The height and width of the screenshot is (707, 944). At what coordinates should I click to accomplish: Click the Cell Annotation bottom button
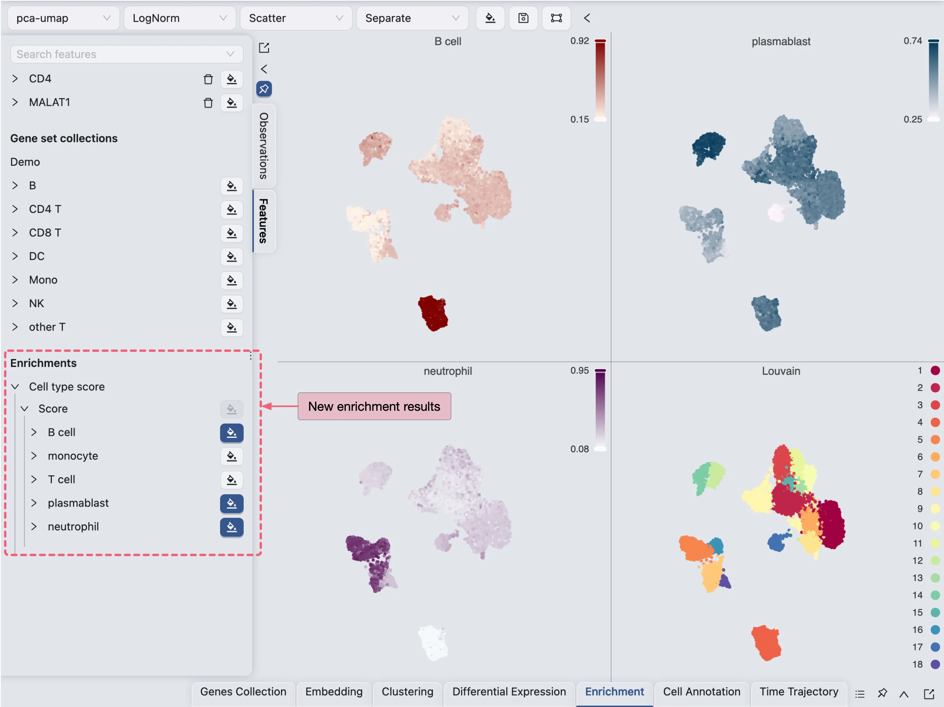pos(701,692)
